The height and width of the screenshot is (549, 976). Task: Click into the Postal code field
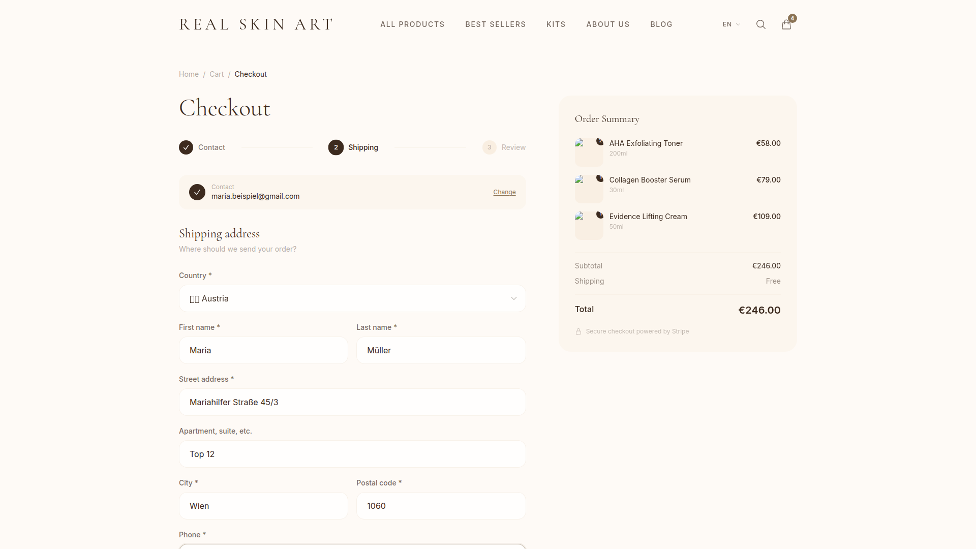pos(441,506)
